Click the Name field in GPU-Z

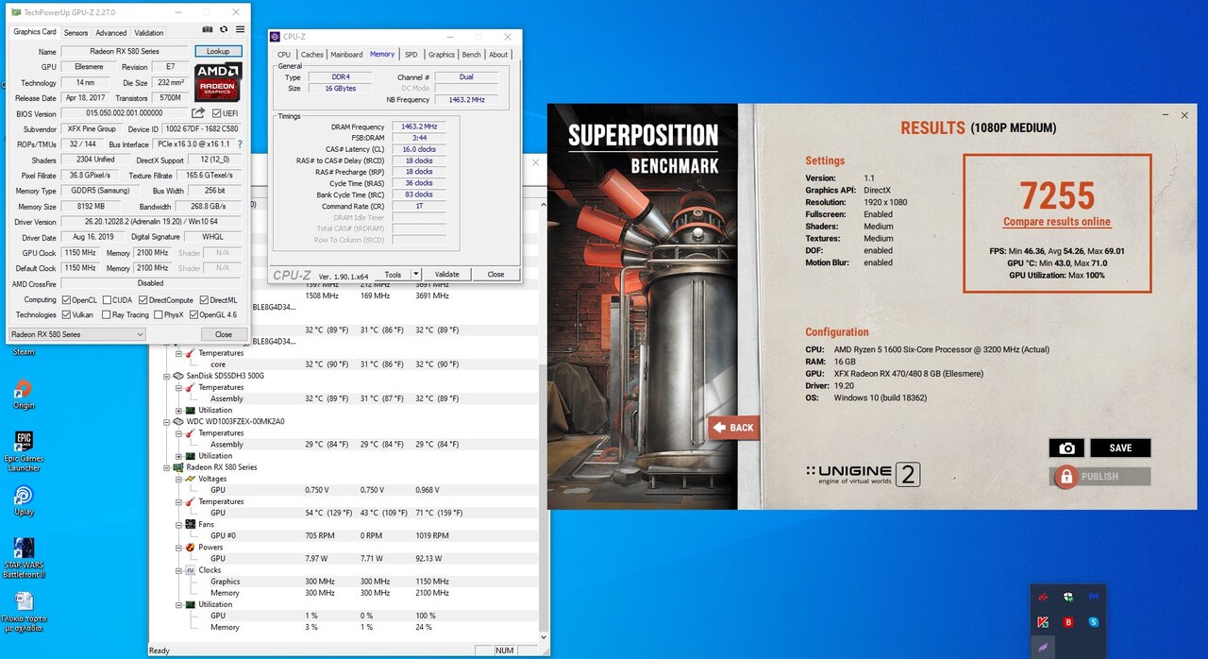[126, 51]
